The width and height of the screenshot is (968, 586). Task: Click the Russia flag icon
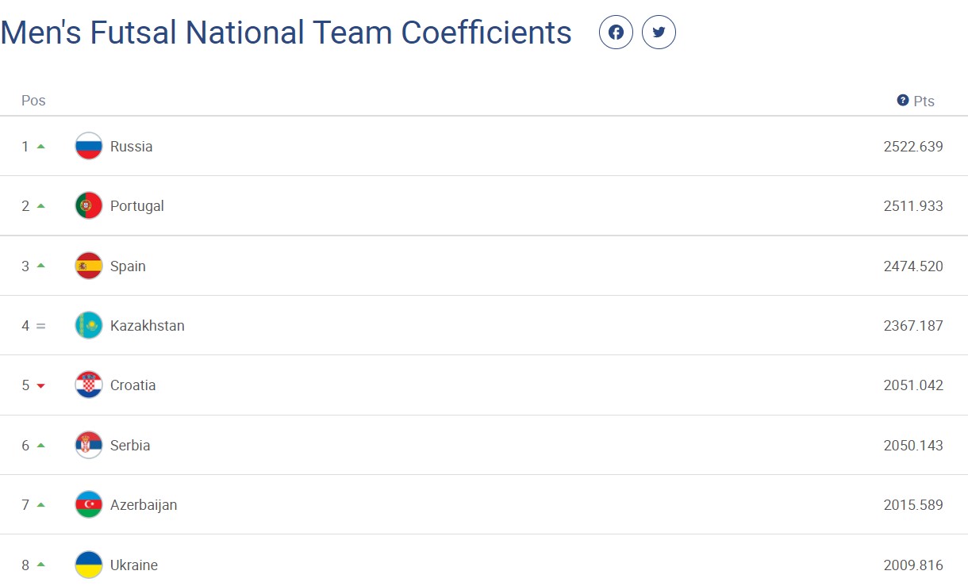pyautogui.click(x=89, y=146)
